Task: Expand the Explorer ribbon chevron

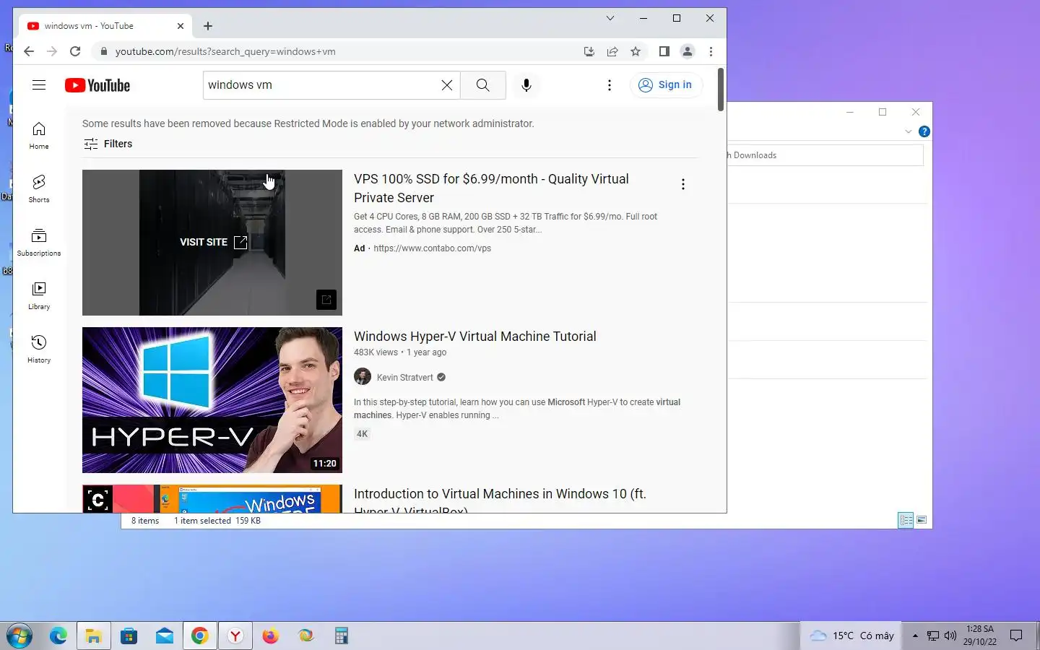Action: 909,131
